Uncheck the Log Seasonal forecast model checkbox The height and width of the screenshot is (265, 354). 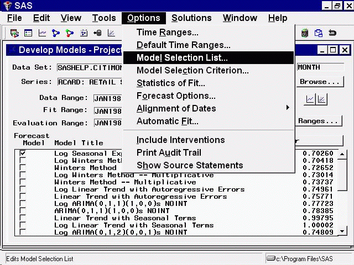23,153
